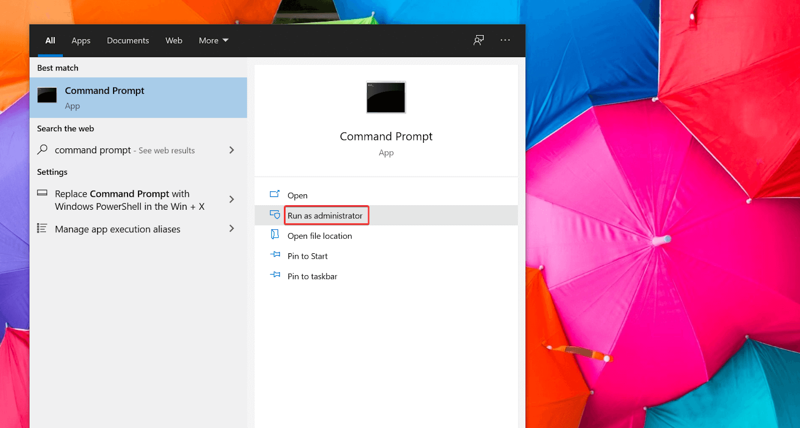Open the feedback person icon in search header
The height and width of the screenshot is (428, 800).
(x=478, y=40)
